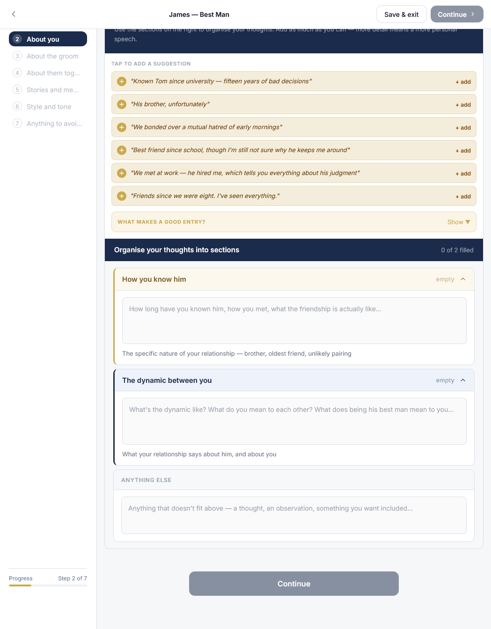Add "His brother, unfortunately" via + add
The height and width of the screenshot is (629, 491).
(x=463, y=105)
